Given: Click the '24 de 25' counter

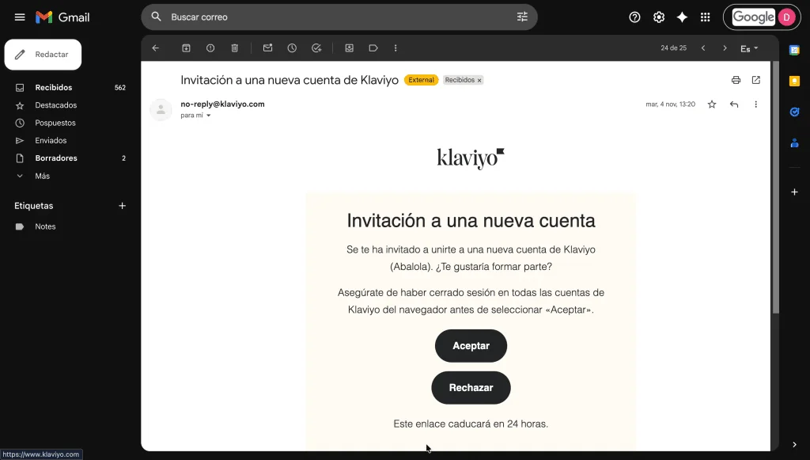Looking at the screenshot, I should [x=674, y=48].
